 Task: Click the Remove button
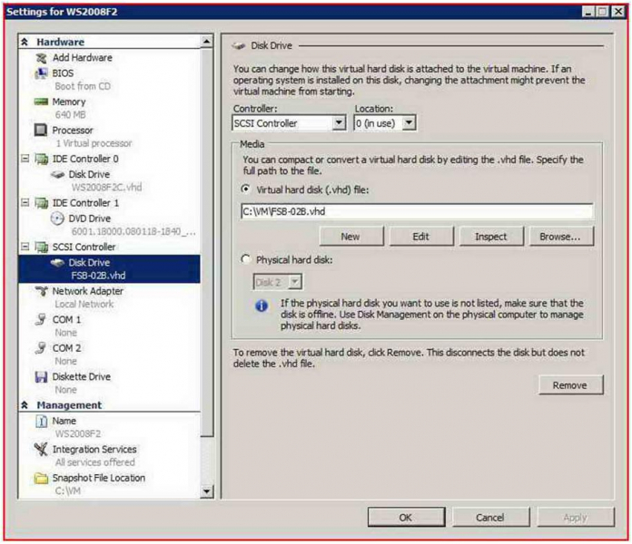pyautogui.click(x=569, y=385)
